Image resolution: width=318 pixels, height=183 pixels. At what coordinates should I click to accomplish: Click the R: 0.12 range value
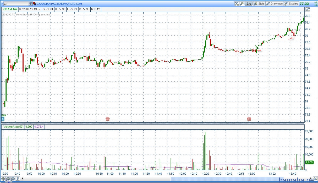coord(96,9)
